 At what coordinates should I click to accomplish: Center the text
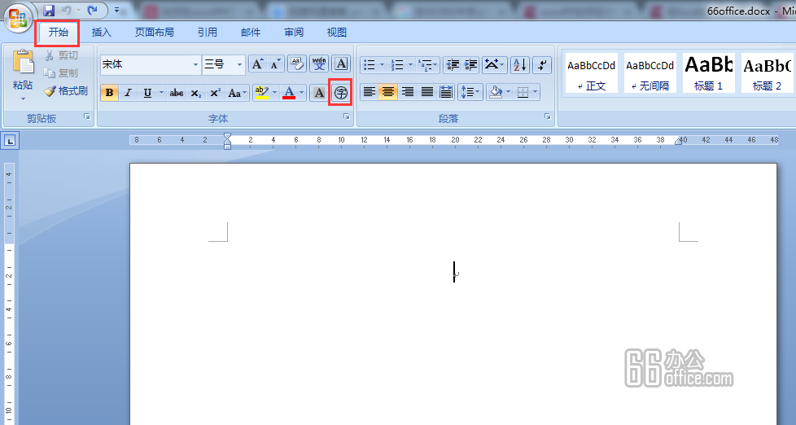388,92
